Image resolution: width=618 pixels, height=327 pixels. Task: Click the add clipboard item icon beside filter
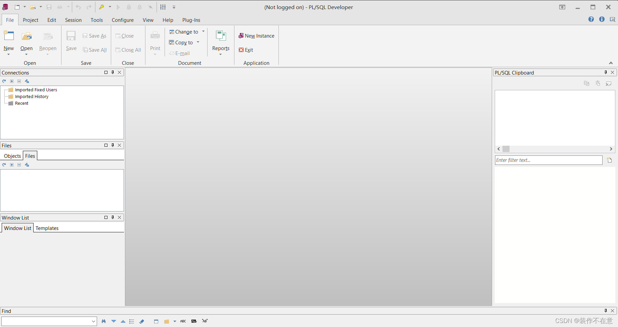[x=609, y=160]
